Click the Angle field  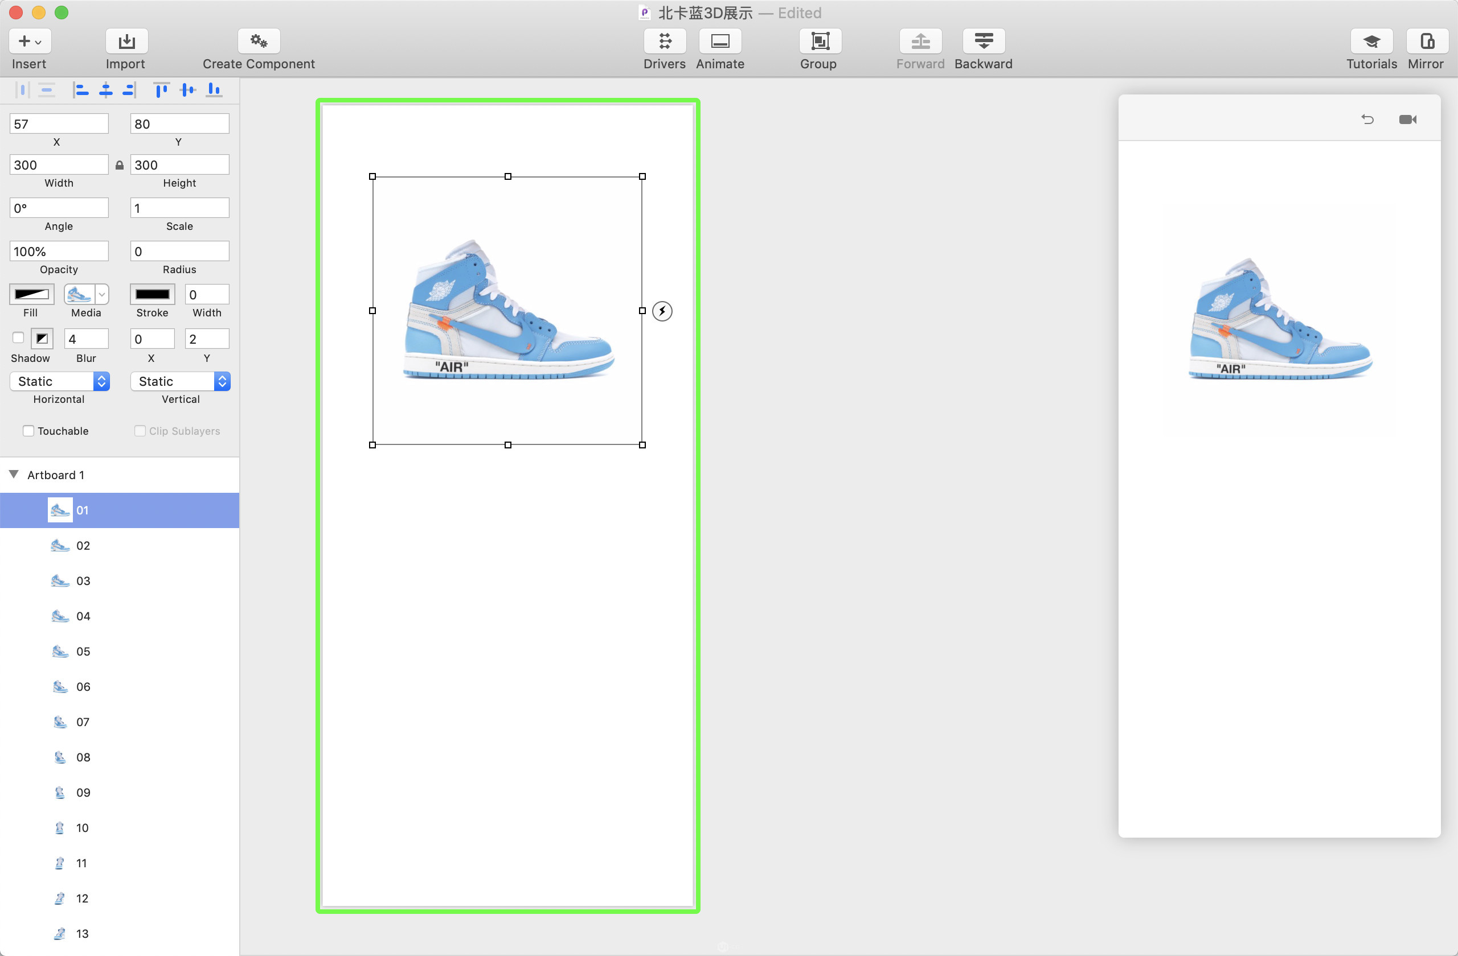coord(59,208)
